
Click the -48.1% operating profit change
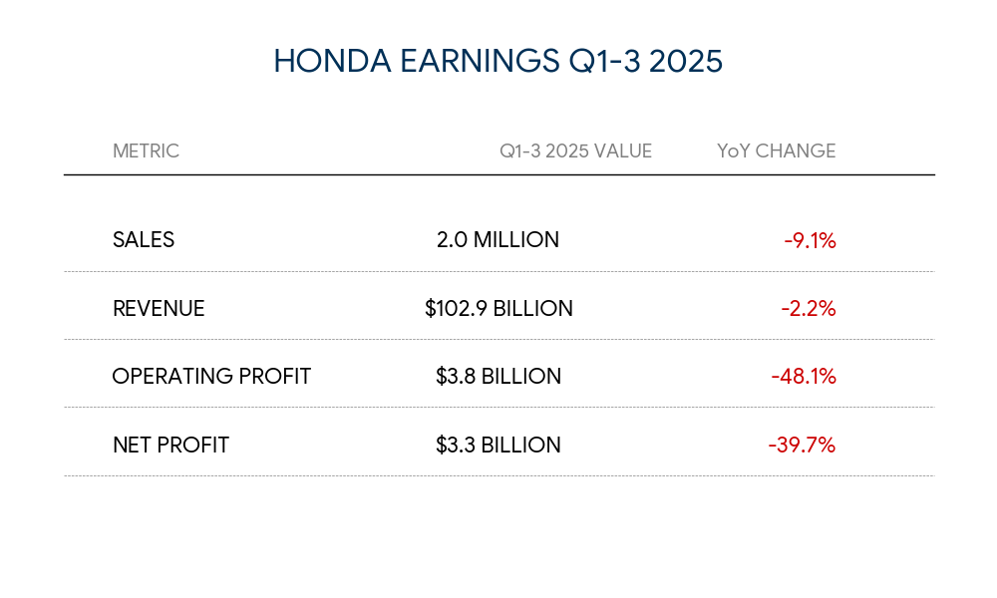click(x=804, y=377)
